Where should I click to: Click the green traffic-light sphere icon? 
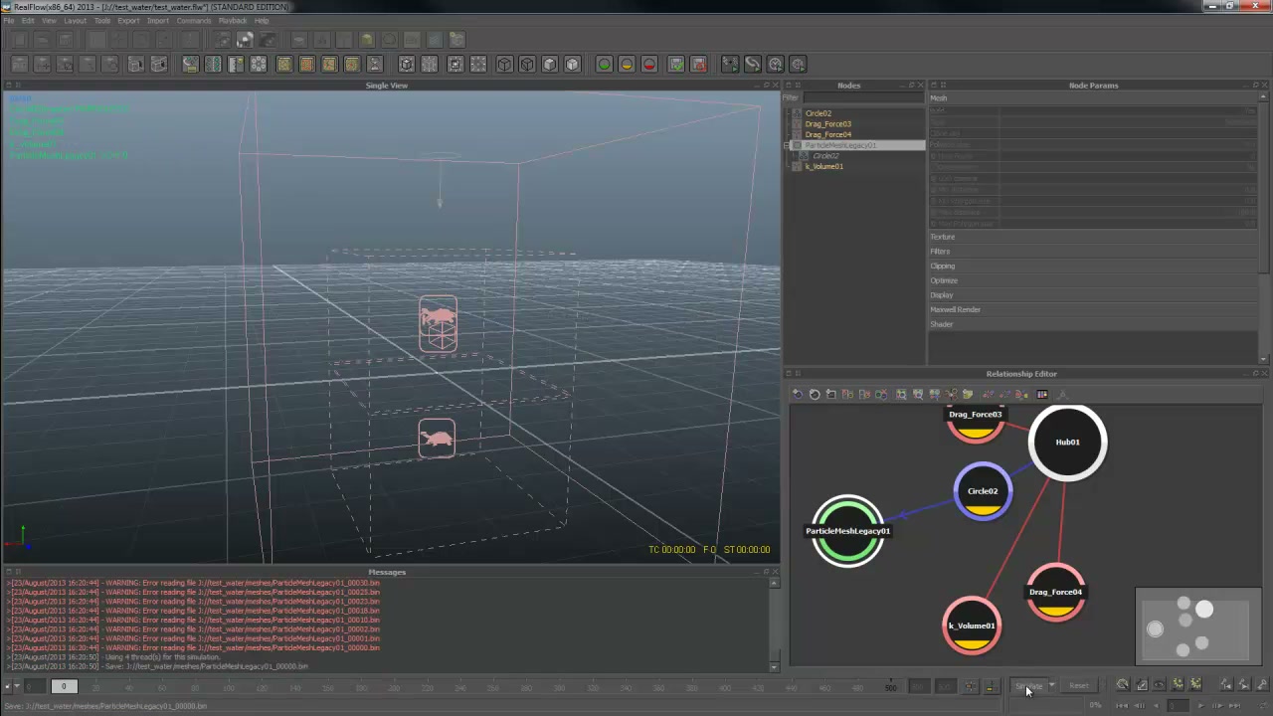[x=604, y=65]
